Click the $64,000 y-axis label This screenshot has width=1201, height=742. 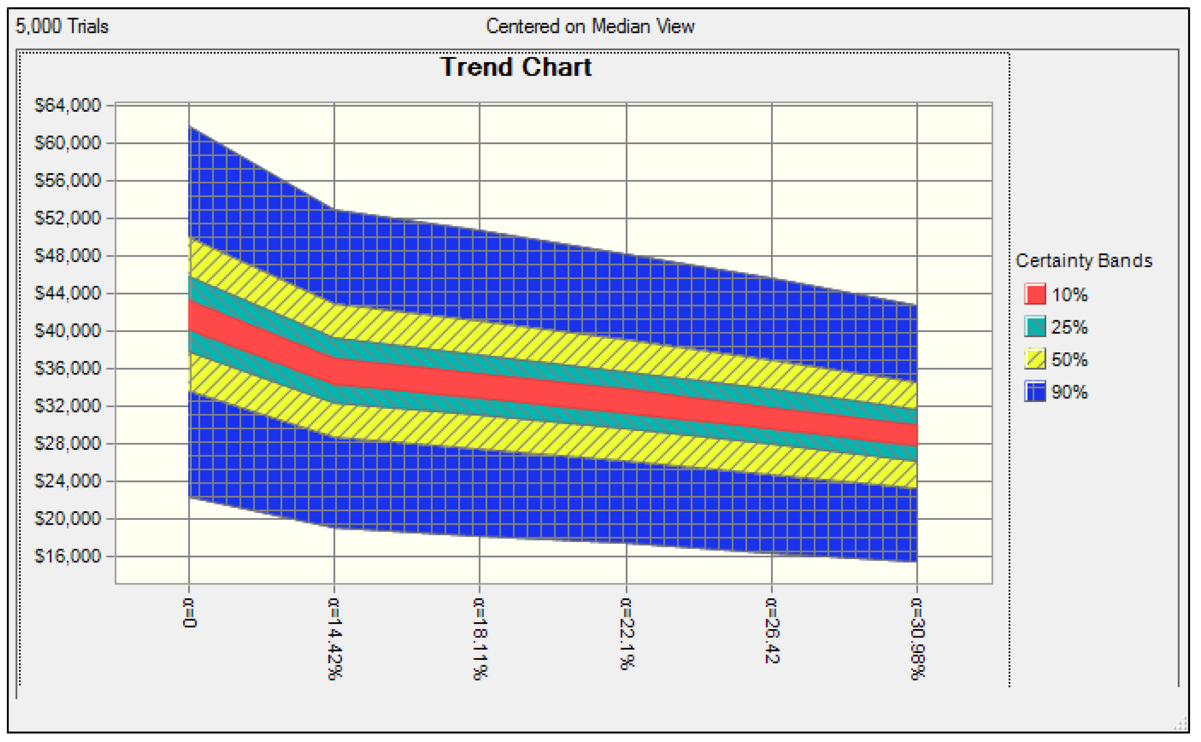tap(67, 106)
